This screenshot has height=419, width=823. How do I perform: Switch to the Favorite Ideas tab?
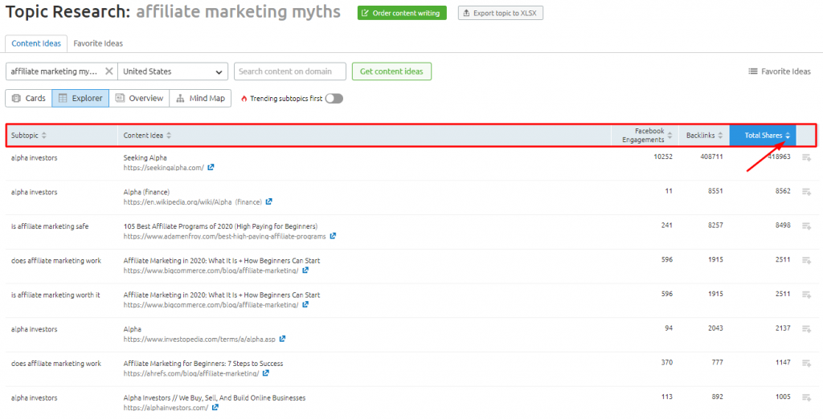pos(98,43)
